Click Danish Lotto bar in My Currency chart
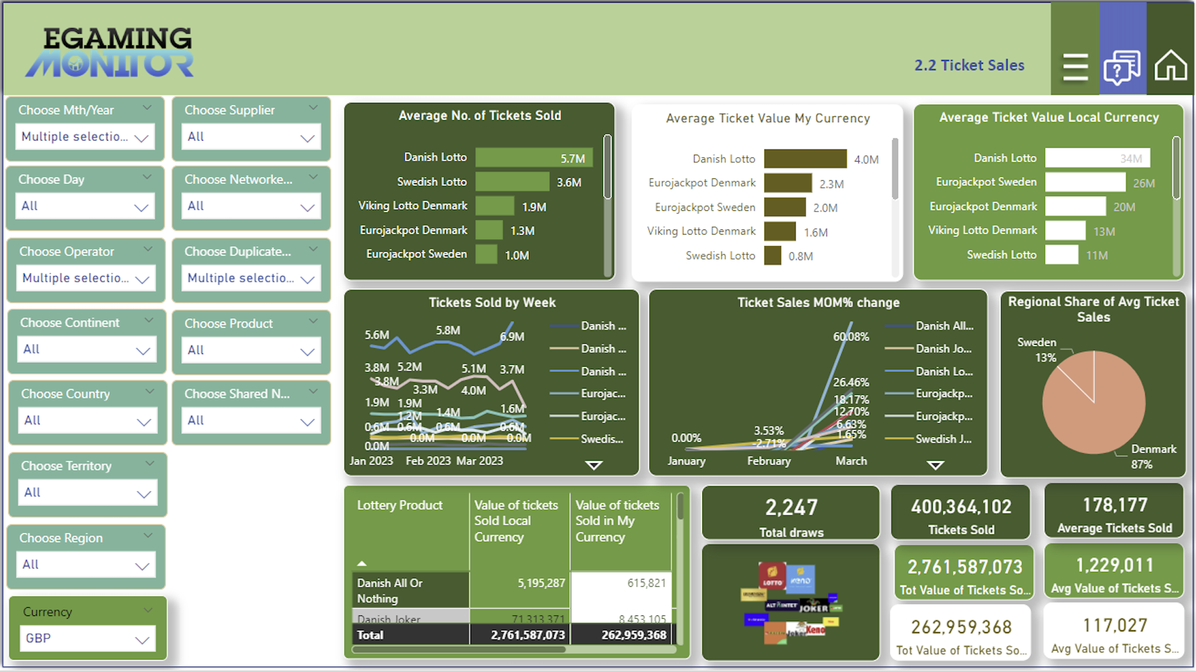The image size is (1196, 671). [805, 158]
